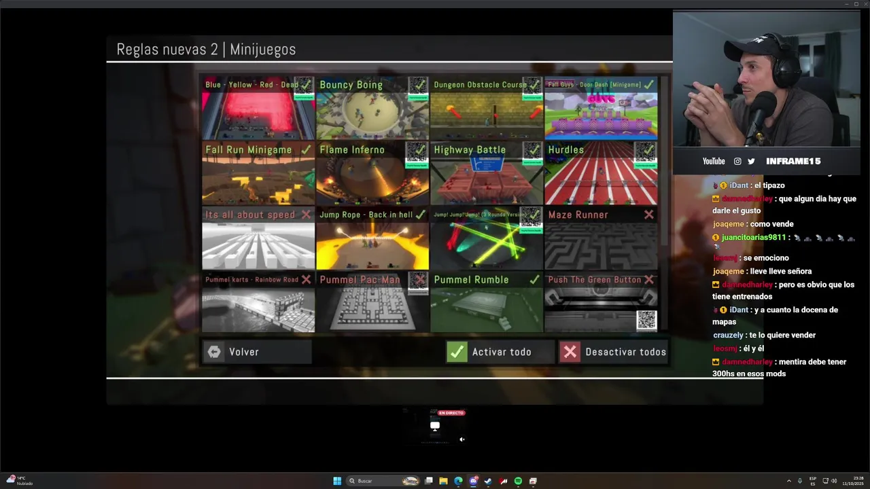Click the red EN DIRECTO live badge
Screen dimensions: 870x489
[451, 413]
